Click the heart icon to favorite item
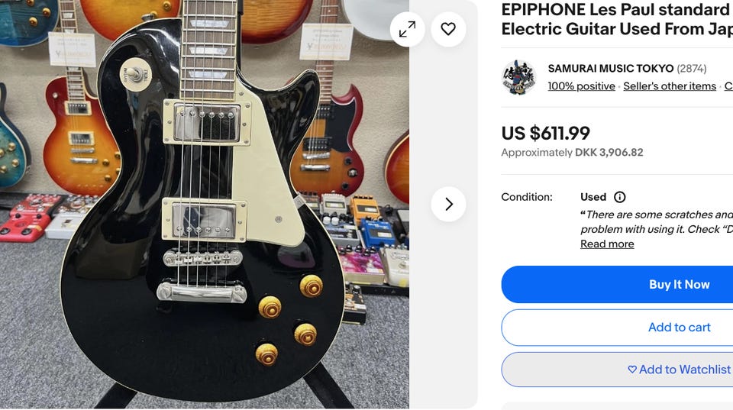 pos(448,30)
